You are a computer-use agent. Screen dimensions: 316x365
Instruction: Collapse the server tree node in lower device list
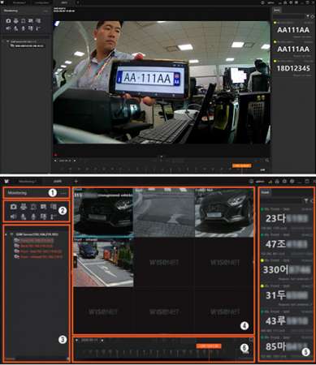tap(6, 234)
